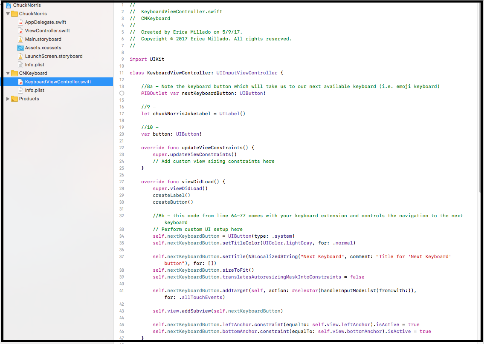Click the Products yellow folder icon
The width and height of the screenshot is (484, 344).
(x=14, y=99)
